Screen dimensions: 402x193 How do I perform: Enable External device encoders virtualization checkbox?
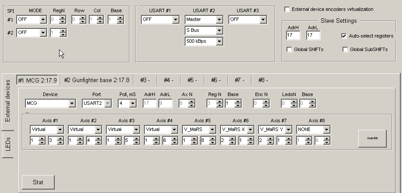coord(287,9)
